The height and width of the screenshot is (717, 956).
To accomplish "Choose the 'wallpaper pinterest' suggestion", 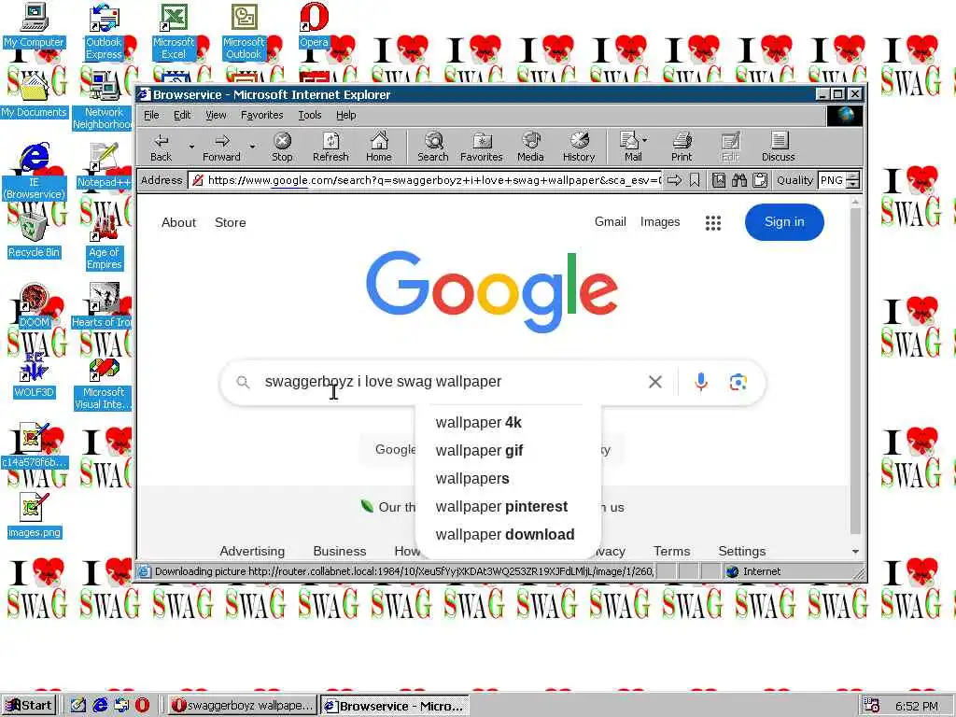I will [508, 507].
